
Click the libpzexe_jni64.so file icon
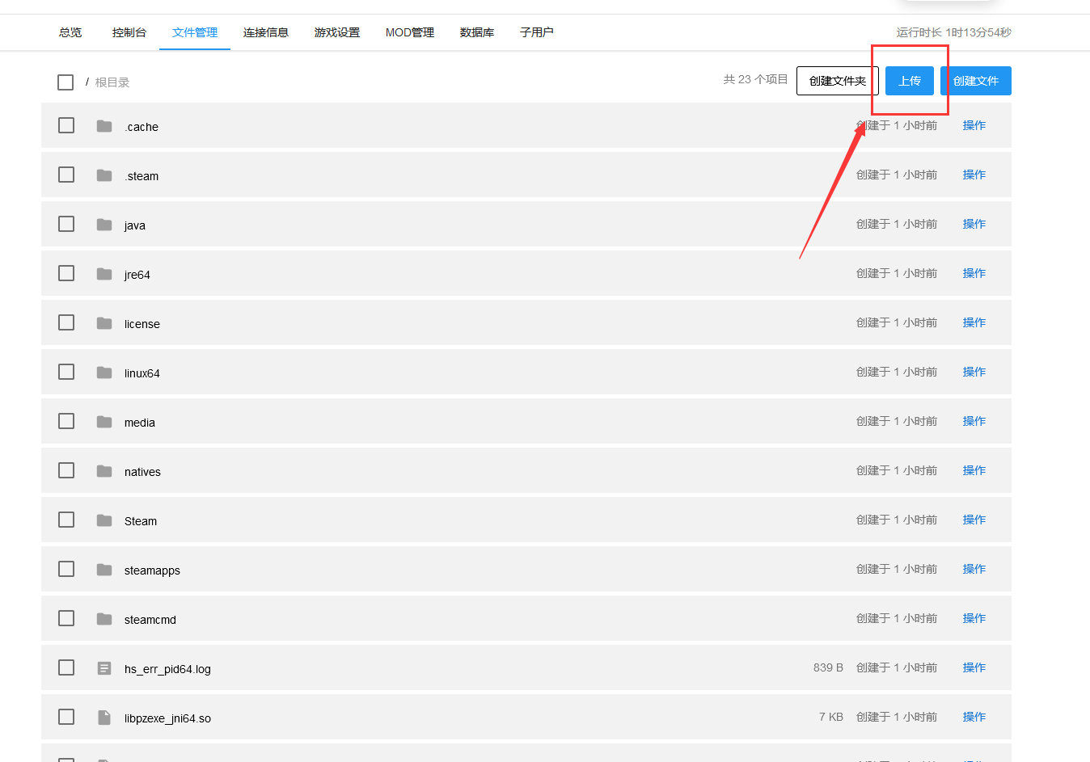[104, 718]
